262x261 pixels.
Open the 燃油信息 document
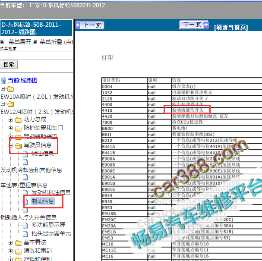[43, 154]
